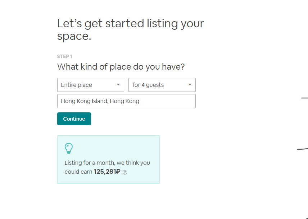Viewport: 308px width, 219px height.
Task: Click the arrow beside Entire place
Action: click(118, 85)
